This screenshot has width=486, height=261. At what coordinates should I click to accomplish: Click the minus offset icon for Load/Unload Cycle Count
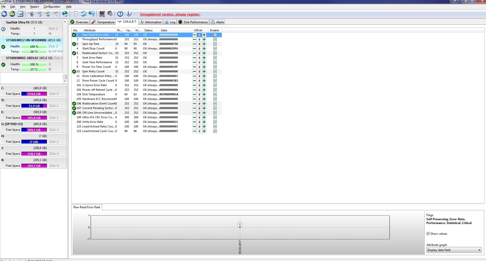coord(195,131)
